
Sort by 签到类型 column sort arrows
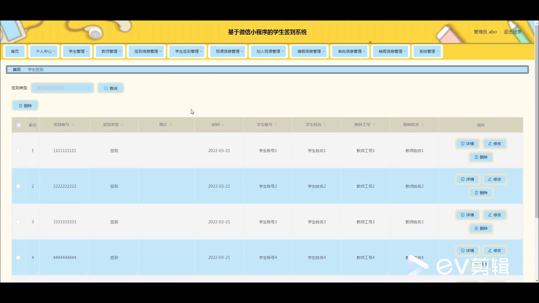[x=122, y=125]
